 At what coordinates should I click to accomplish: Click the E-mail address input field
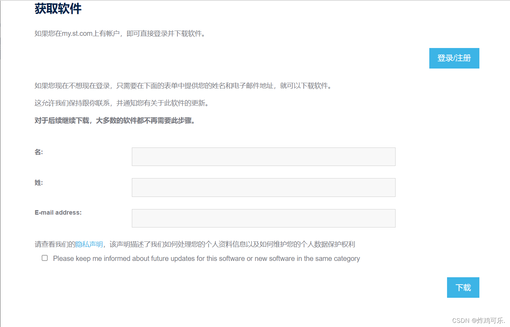[x=263, y=218]
